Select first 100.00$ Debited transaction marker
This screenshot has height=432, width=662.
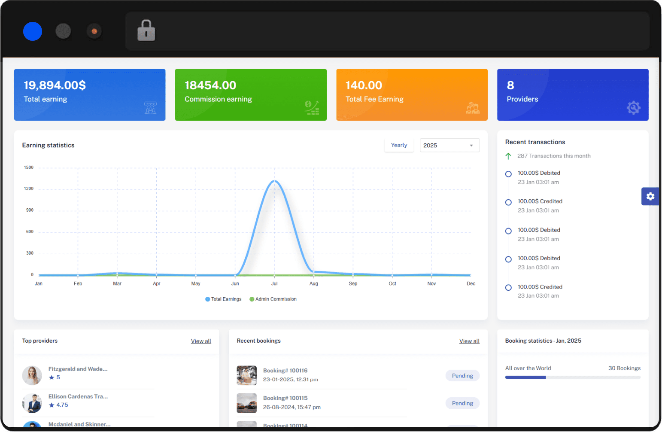click(508, 174)
